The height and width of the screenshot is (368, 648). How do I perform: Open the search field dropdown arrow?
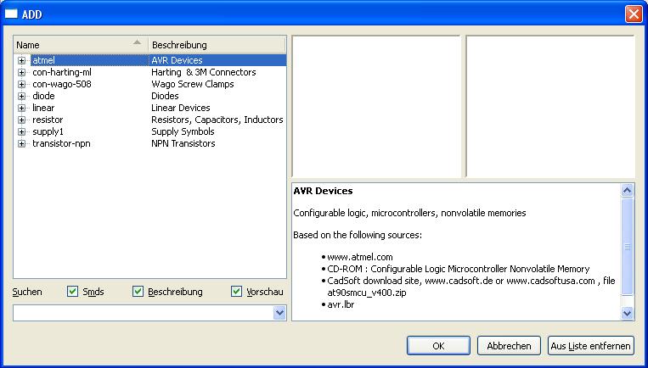[279, 313]
